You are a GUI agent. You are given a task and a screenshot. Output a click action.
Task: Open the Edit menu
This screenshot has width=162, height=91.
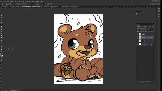[x=8, y=2]
